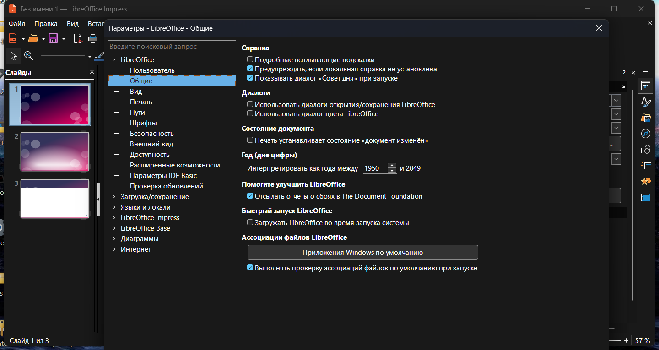Click the Zoom & Pan magnifier tool
Image resolution: width=659 pixels, height=350 pixels.
coord(29,56)
